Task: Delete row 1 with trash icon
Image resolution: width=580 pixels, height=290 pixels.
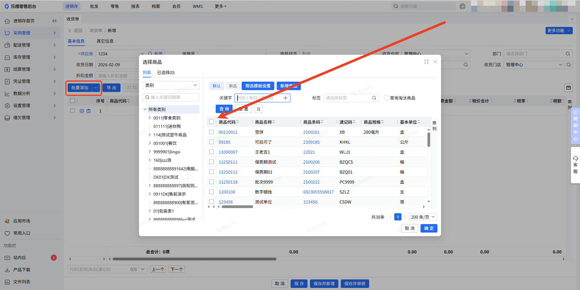Action: pos(89,111)
